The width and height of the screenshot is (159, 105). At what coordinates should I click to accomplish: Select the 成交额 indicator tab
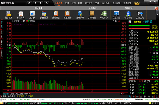click(x=6, y=94)
